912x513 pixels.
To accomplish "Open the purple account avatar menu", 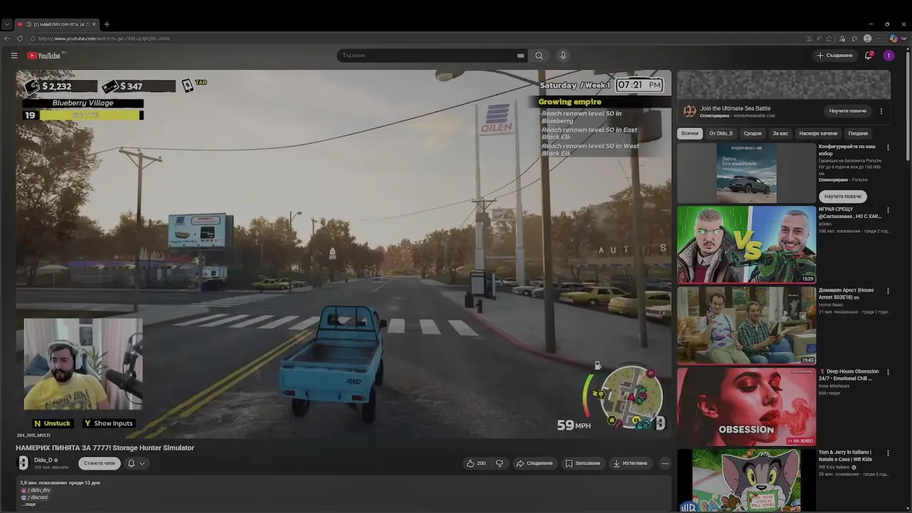I will pos(888,56).
